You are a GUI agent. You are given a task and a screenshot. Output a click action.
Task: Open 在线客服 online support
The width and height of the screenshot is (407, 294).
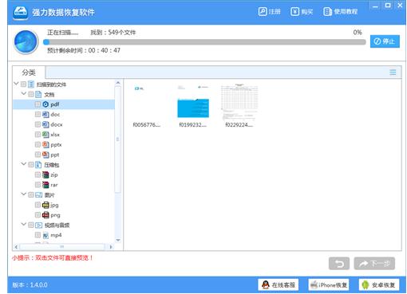coord(279,285)
